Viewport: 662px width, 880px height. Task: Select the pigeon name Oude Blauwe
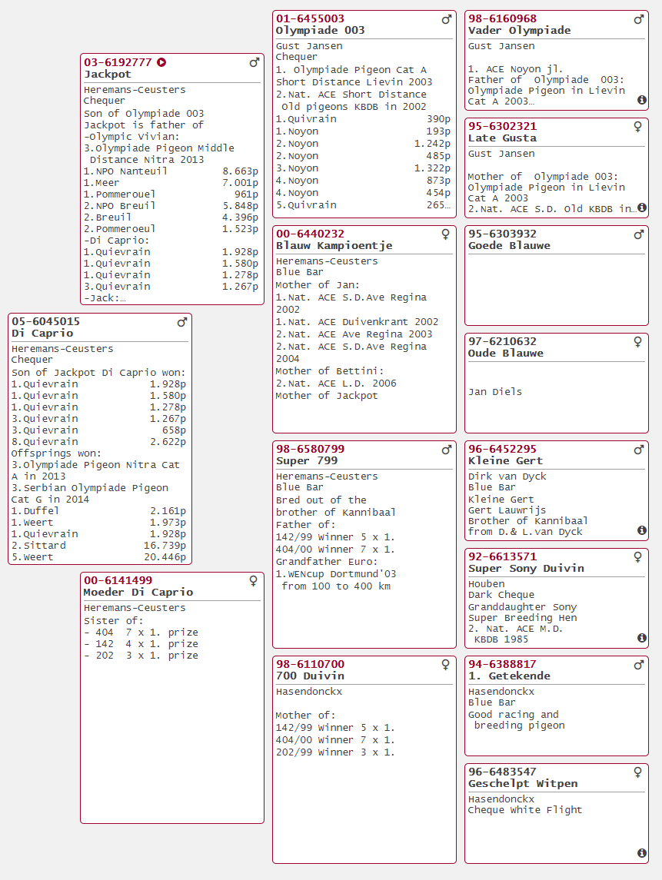click(x=506, y=353)
